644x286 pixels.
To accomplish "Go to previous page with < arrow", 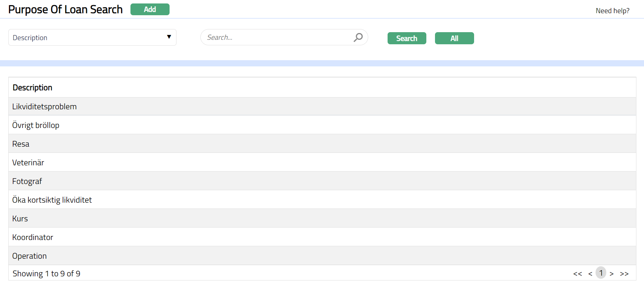I will [x=590, y=274].
